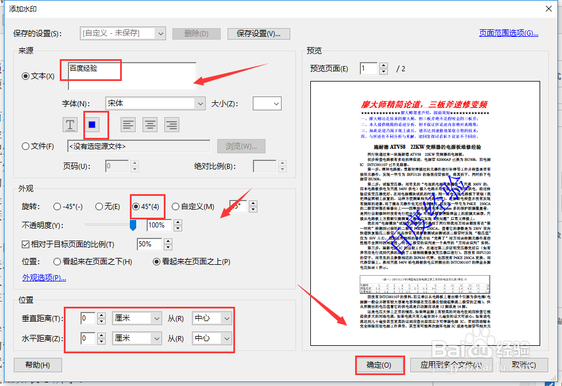Open the 从(R) 中心 dropdown for horizontal distance
Image resolution: width=562 pixels, height=386 pixels.
click(x=211, y=338)
